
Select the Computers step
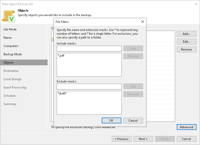point(11,46)
